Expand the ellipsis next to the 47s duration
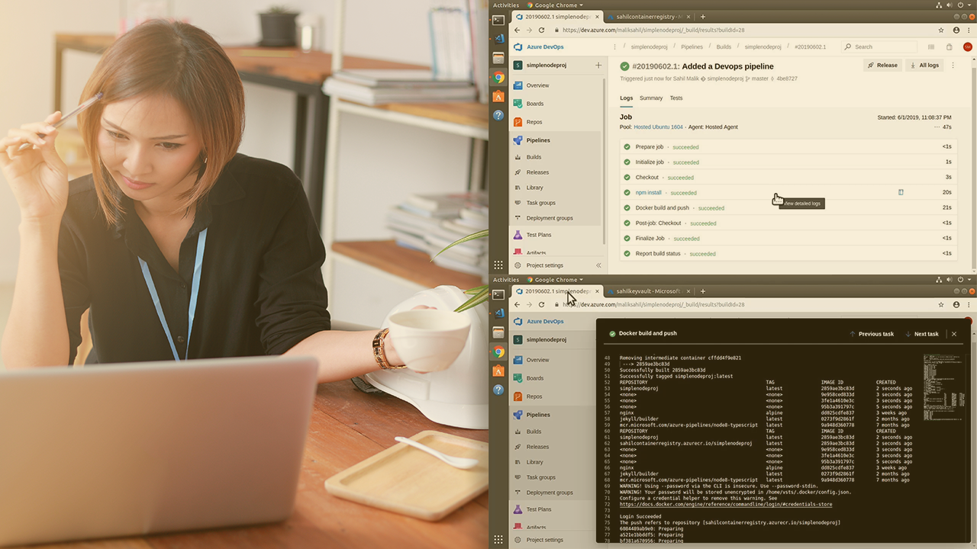 tap(937, 127)
